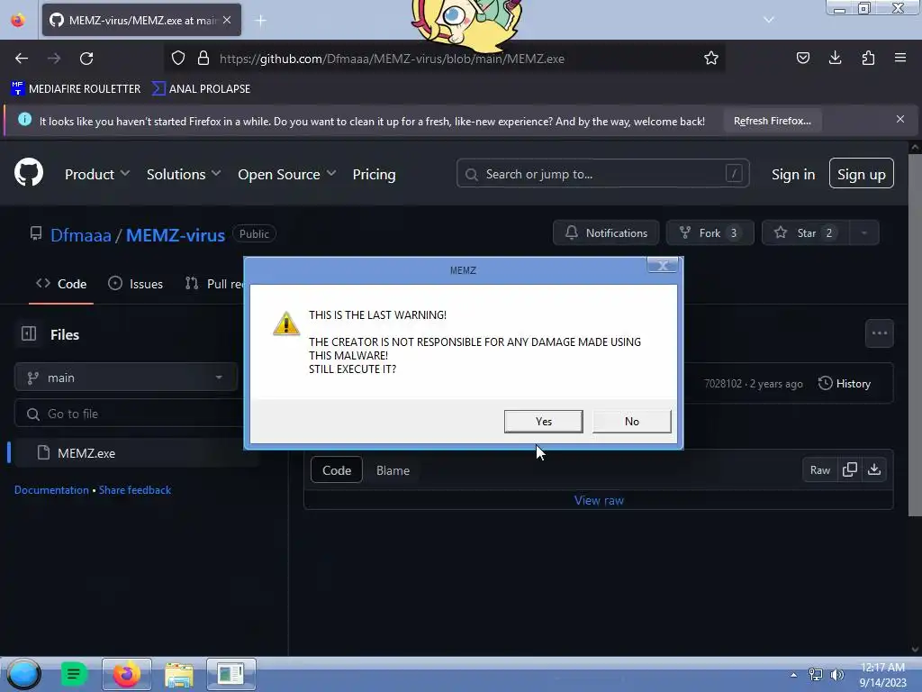This screenshot has height=692, width=922.
Task: Open the three-dot more file actions menu
Action: coord(879,333)
